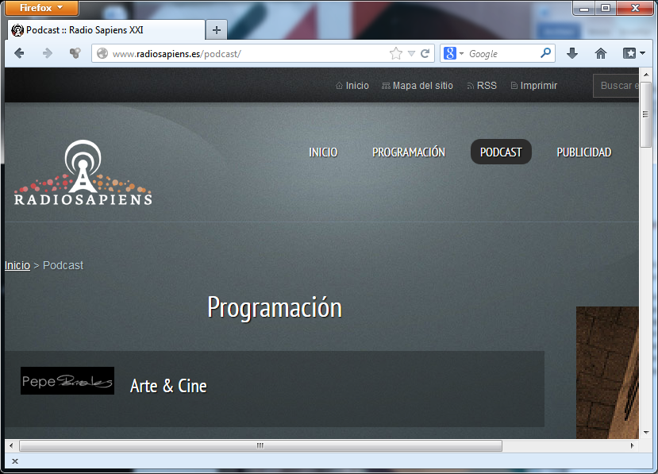This screenshot has height=474, width=658.
Task: Click the brick wall image on right
Action: [607, 372]
